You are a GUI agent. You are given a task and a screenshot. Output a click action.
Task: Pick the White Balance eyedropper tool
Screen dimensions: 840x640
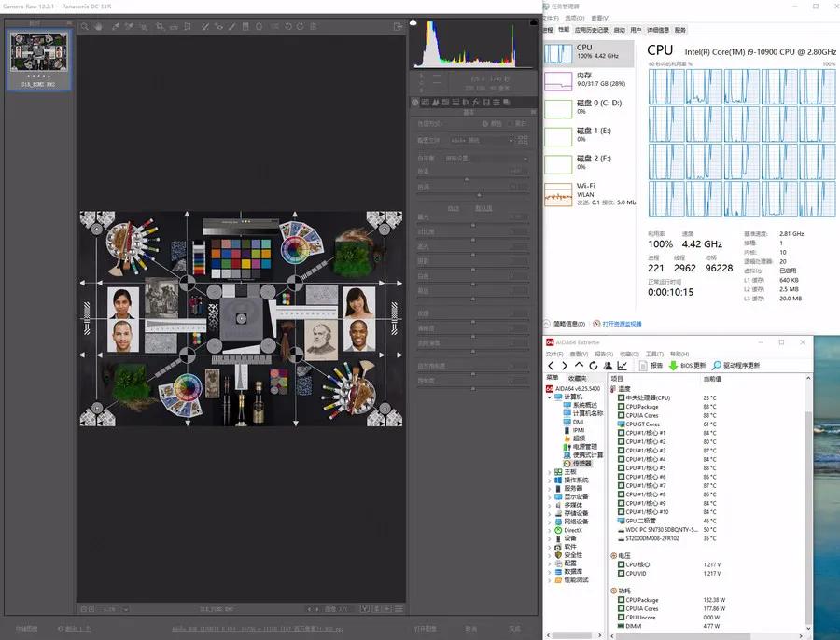114,26
